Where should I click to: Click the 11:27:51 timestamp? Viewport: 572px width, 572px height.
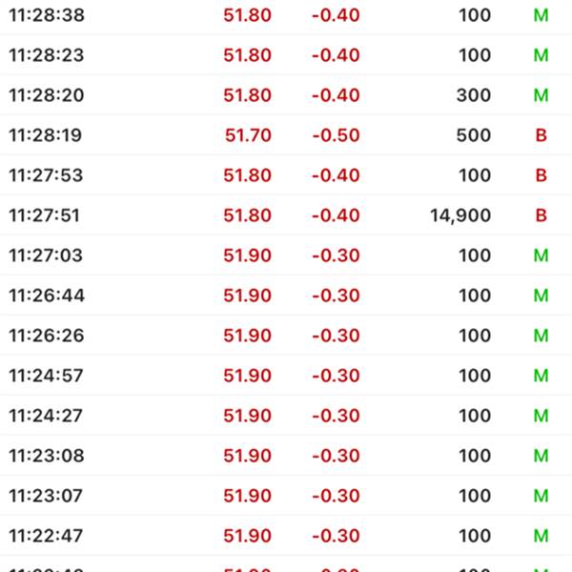tap(46, 215)
